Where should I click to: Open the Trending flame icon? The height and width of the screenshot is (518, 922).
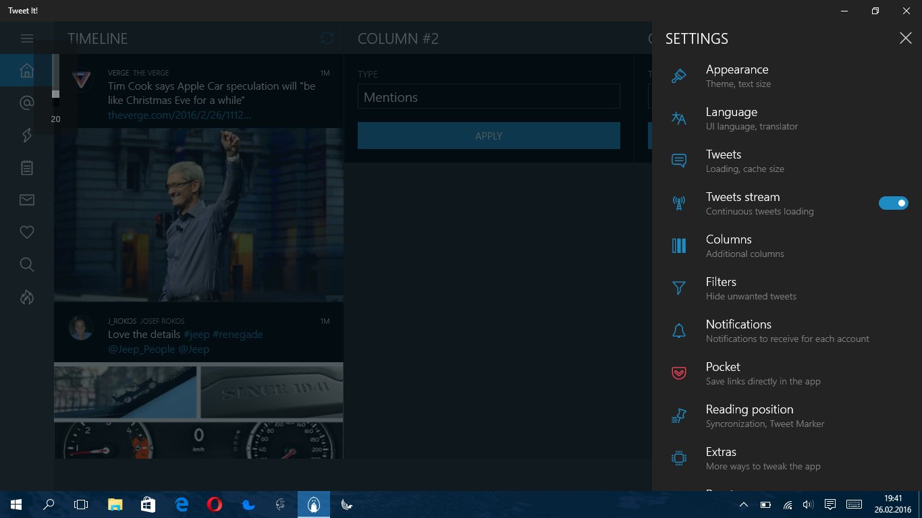point(27,297)
